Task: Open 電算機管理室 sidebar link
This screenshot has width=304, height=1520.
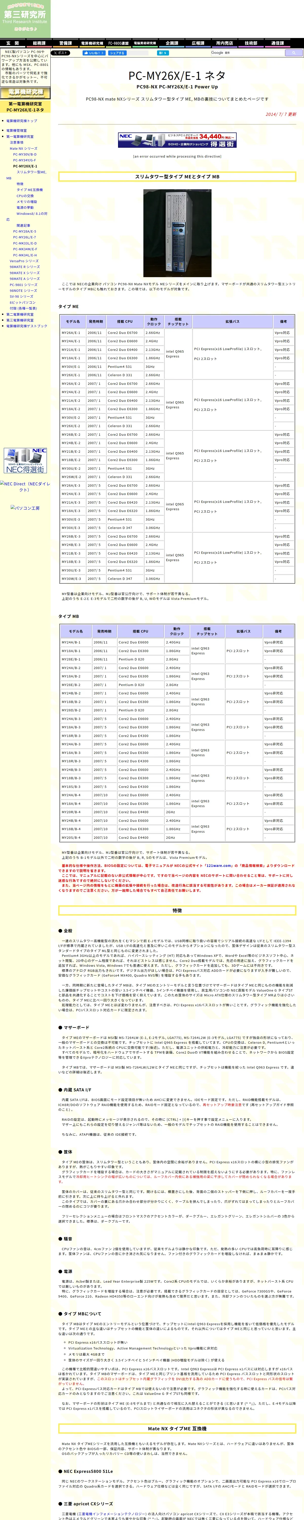Action: coord(16,130)
